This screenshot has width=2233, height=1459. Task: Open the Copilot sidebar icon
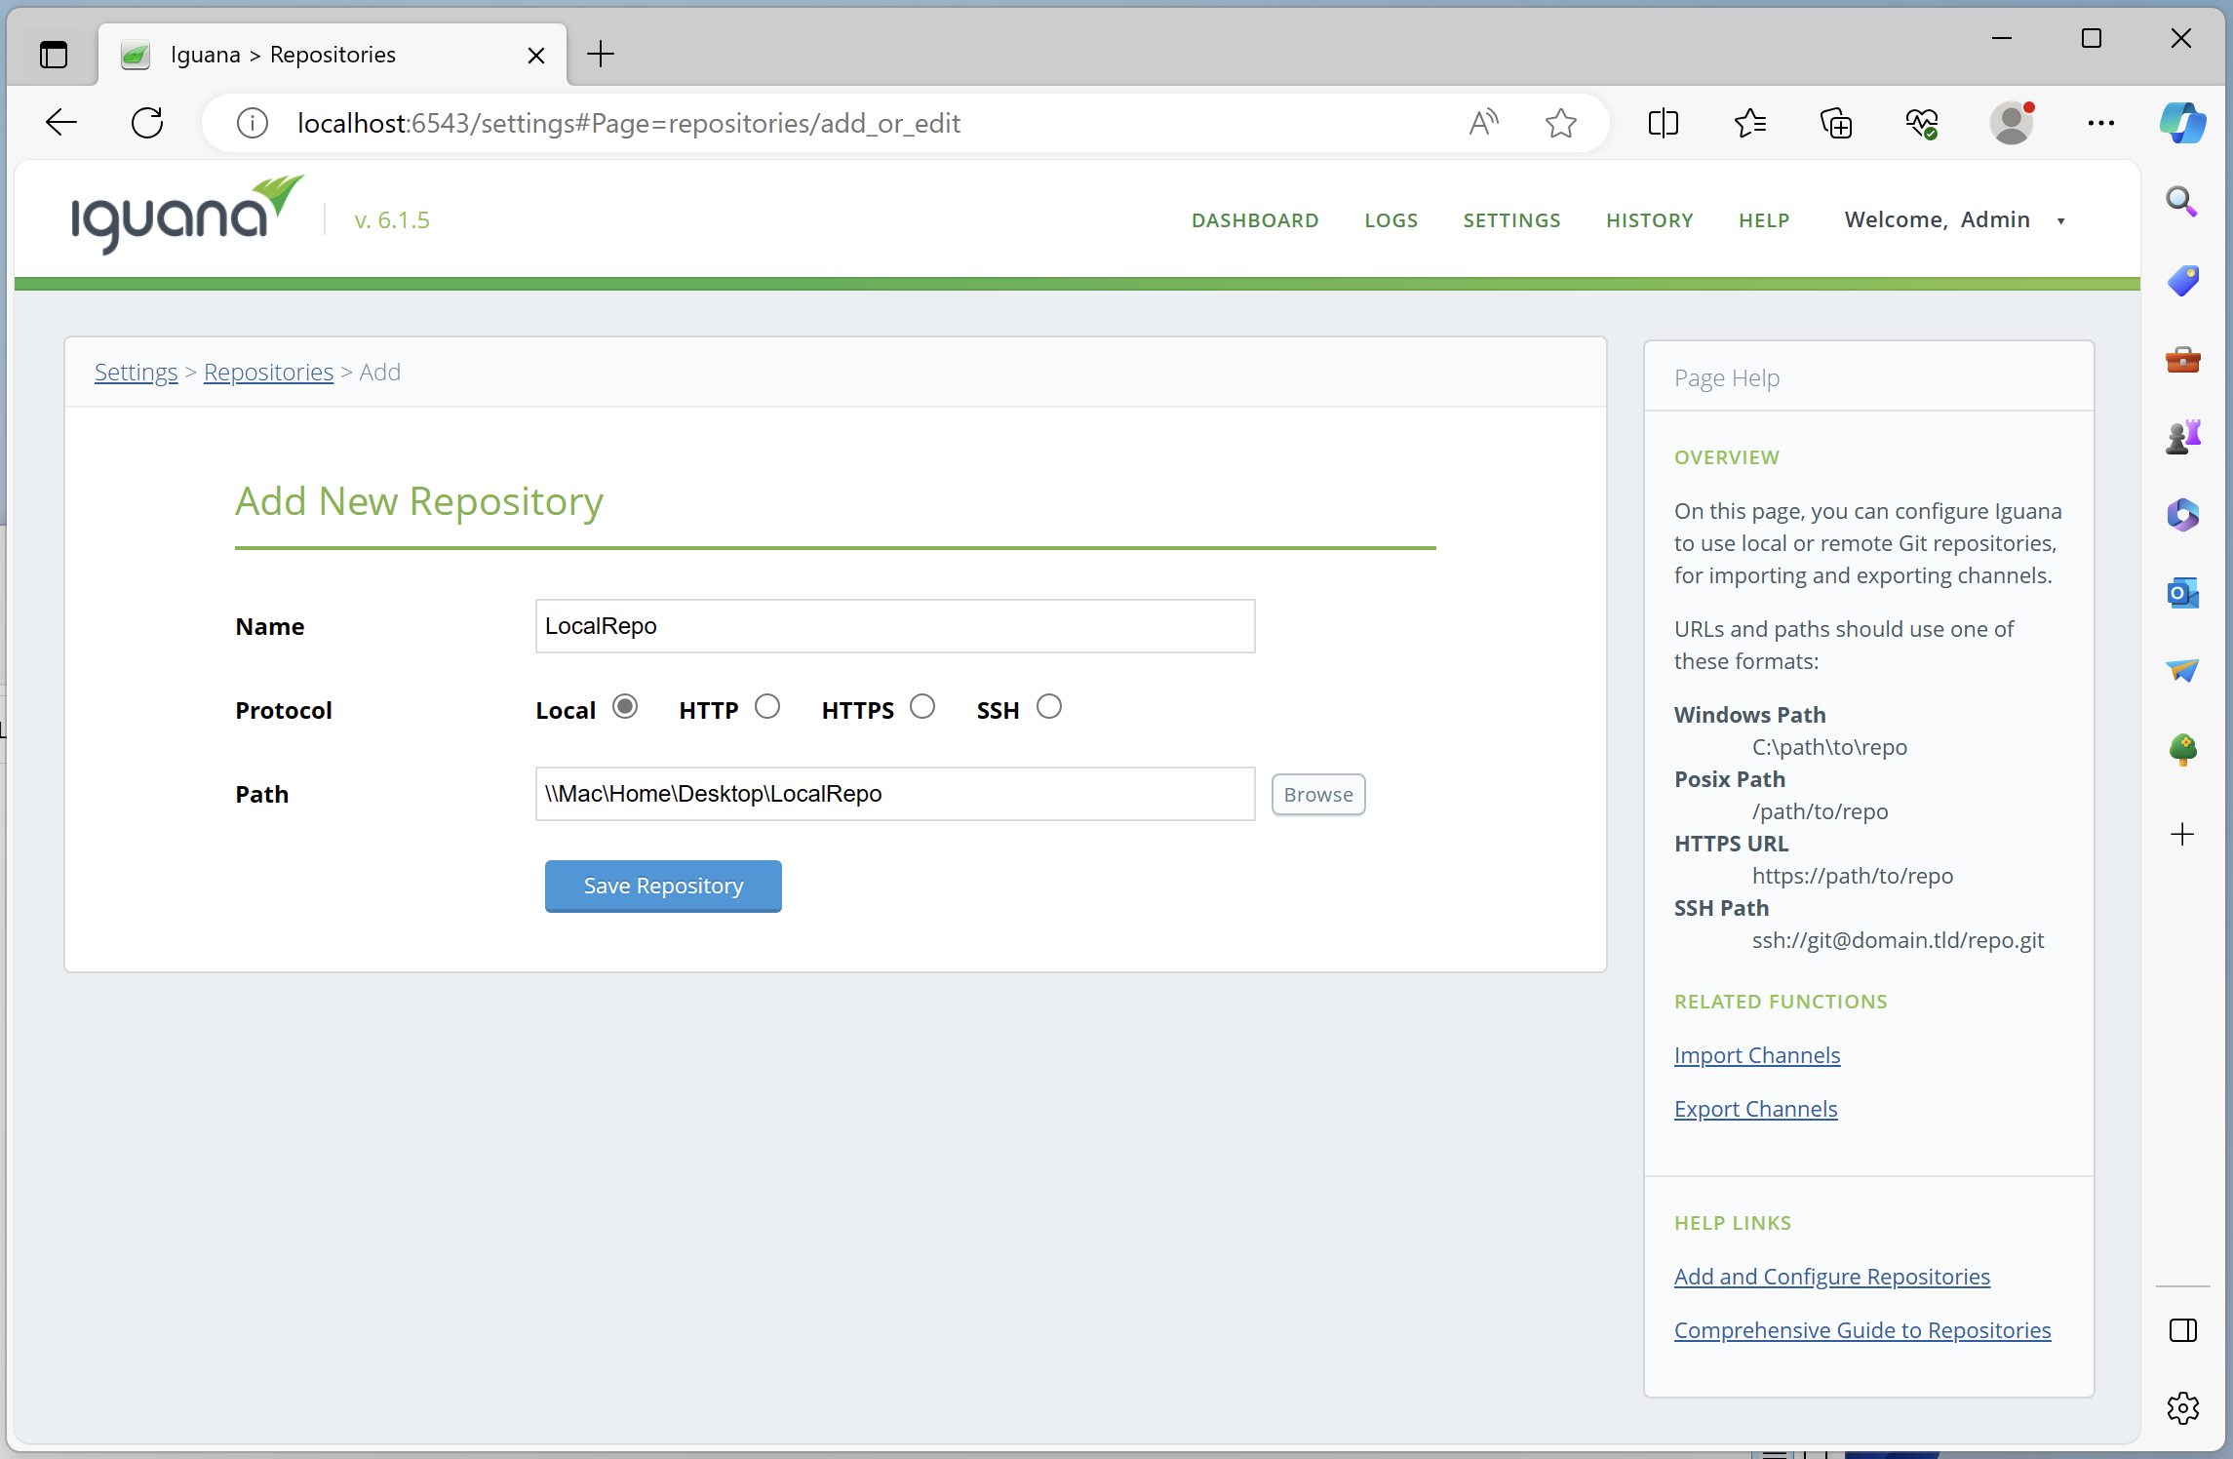[2181, 123]
